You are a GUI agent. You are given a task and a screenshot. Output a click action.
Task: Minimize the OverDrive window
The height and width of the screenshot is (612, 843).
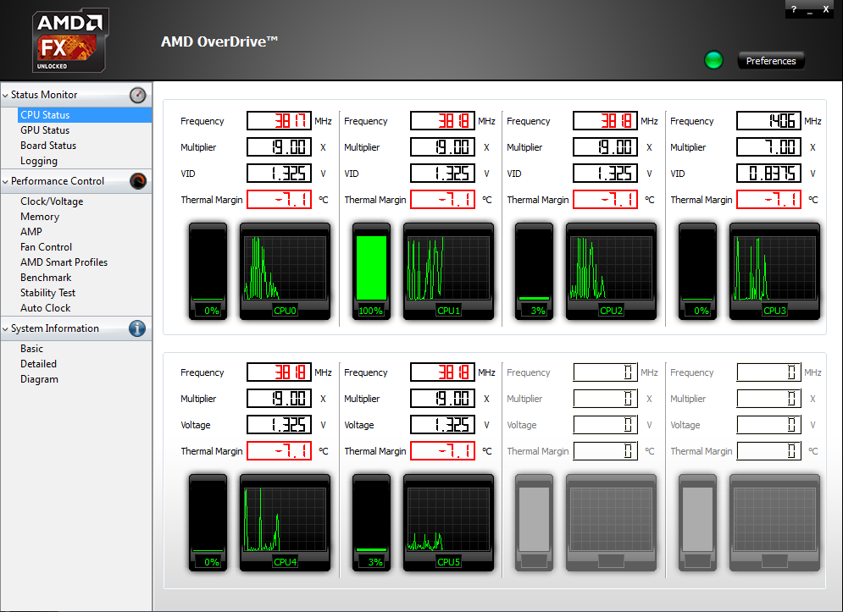point(810,9)
